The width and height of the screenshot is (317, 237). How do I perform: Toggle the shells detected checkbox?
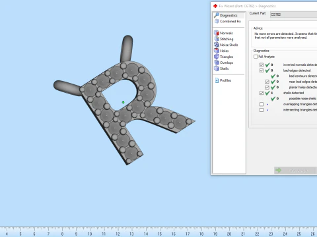[x=262, y=93]
